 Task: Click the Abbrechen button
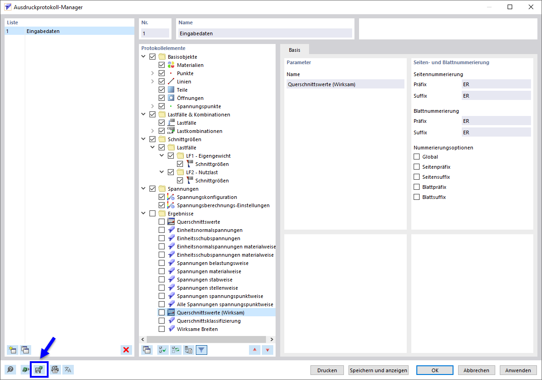click(x=476, y=370)
